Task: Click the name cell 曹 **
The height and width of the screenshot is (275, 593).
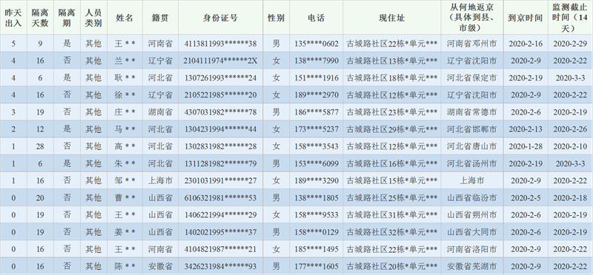Action: pos(125,197)
